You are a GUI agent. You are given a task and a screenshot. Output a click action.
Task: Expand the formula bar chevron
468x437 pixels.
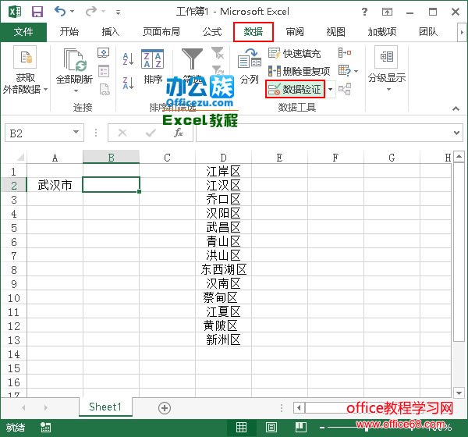point(456,133)
